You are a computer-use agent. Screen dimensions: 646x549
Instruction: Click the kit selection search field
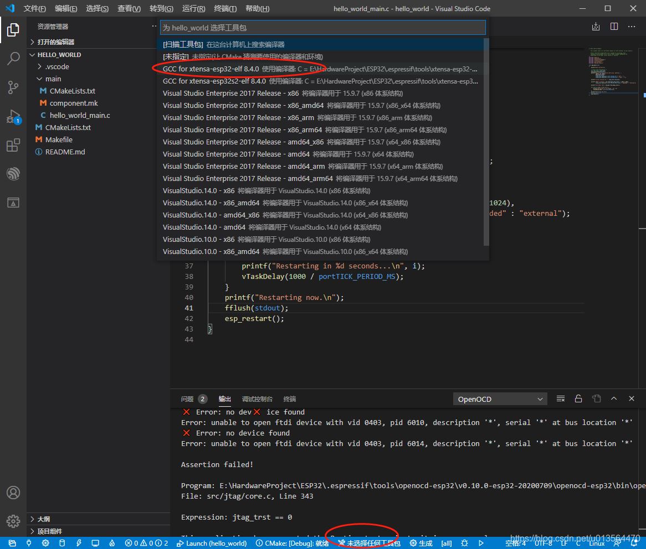(322, 28)
